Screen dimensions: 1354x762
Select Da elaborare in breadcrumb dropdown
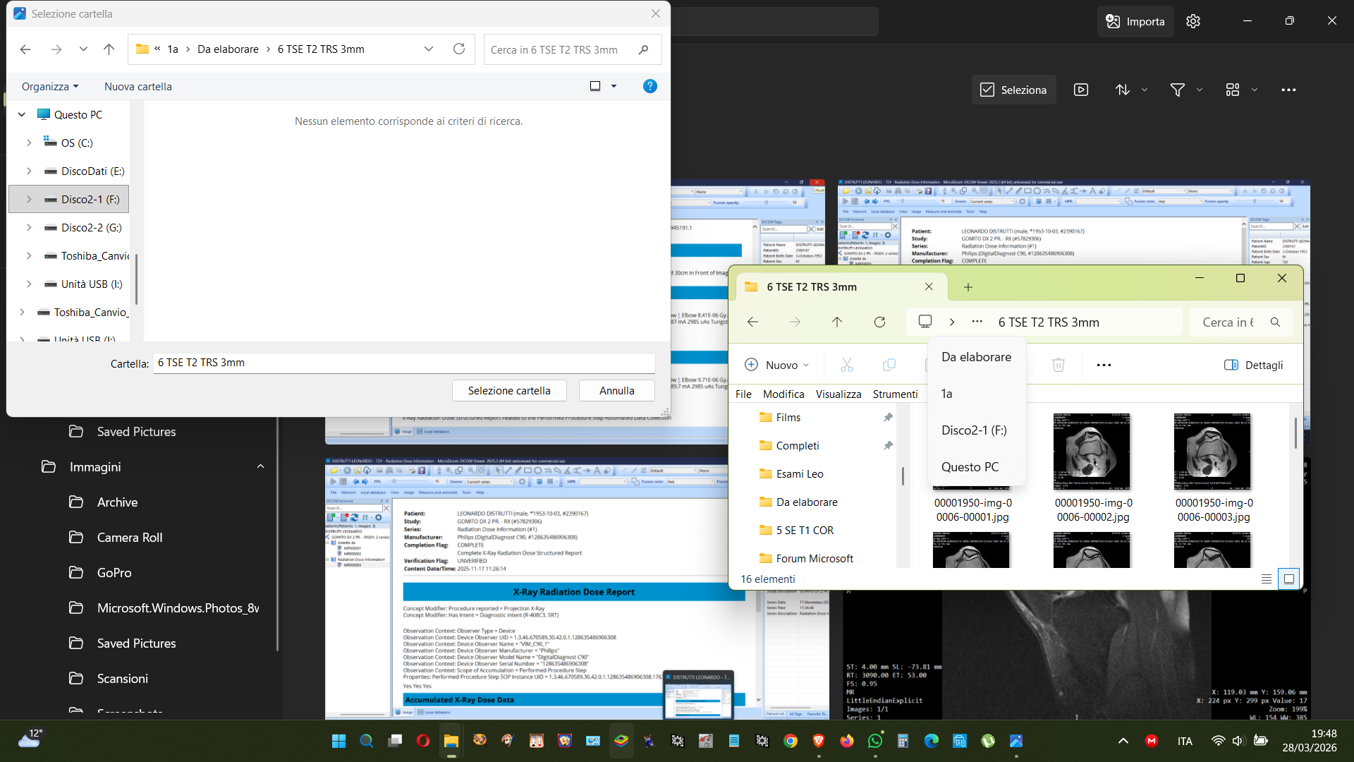point(976,357)
